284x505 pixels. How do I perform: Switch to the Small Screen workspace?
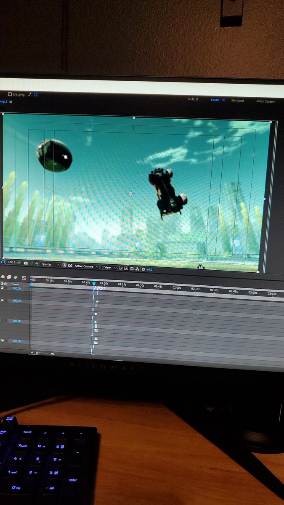pyautogui.click(x=265, y=101)
